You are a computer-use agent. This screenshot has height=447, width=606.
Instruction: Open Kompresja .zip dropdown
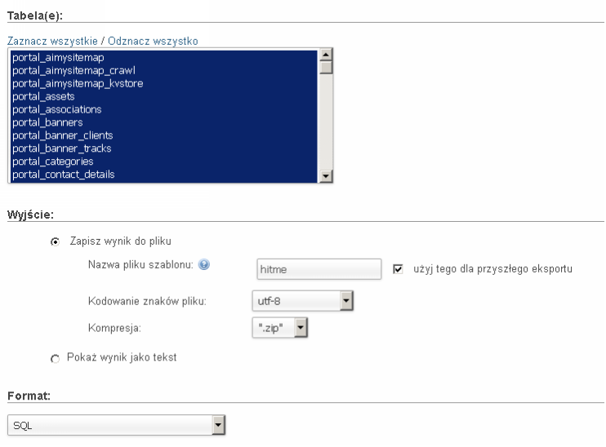[280, 328]
